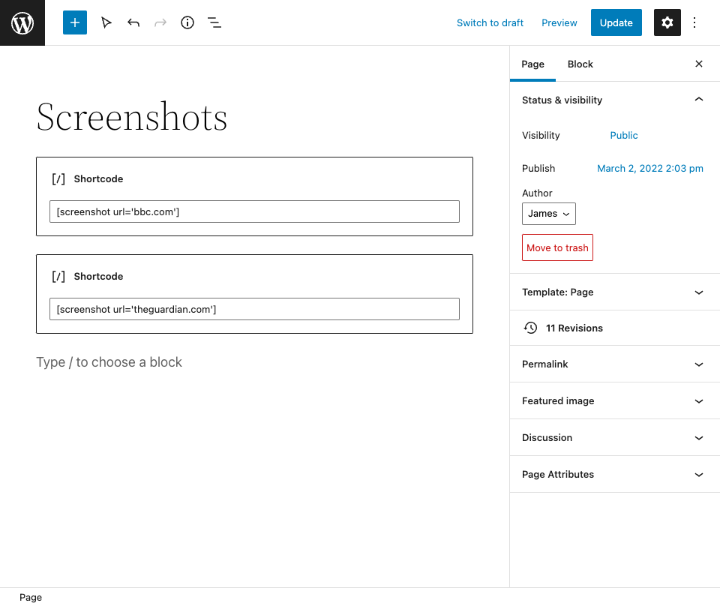The image size is (720, 606).
Task: Open the Switch to draft link
Action: tap(490, 22)
